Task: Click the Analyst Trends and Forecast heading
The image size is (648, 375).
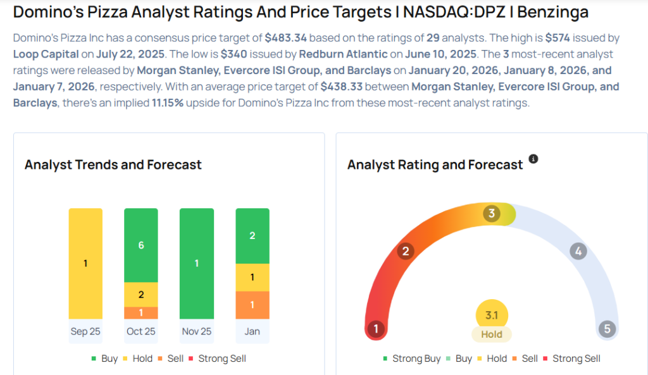Action: 113,165
